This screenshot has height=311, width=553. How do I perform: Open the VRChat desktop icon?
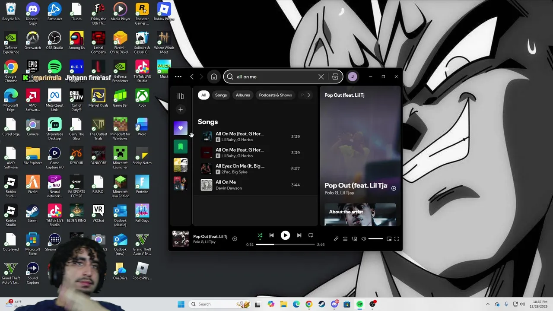pyautogui.click(x=99, y=213)
